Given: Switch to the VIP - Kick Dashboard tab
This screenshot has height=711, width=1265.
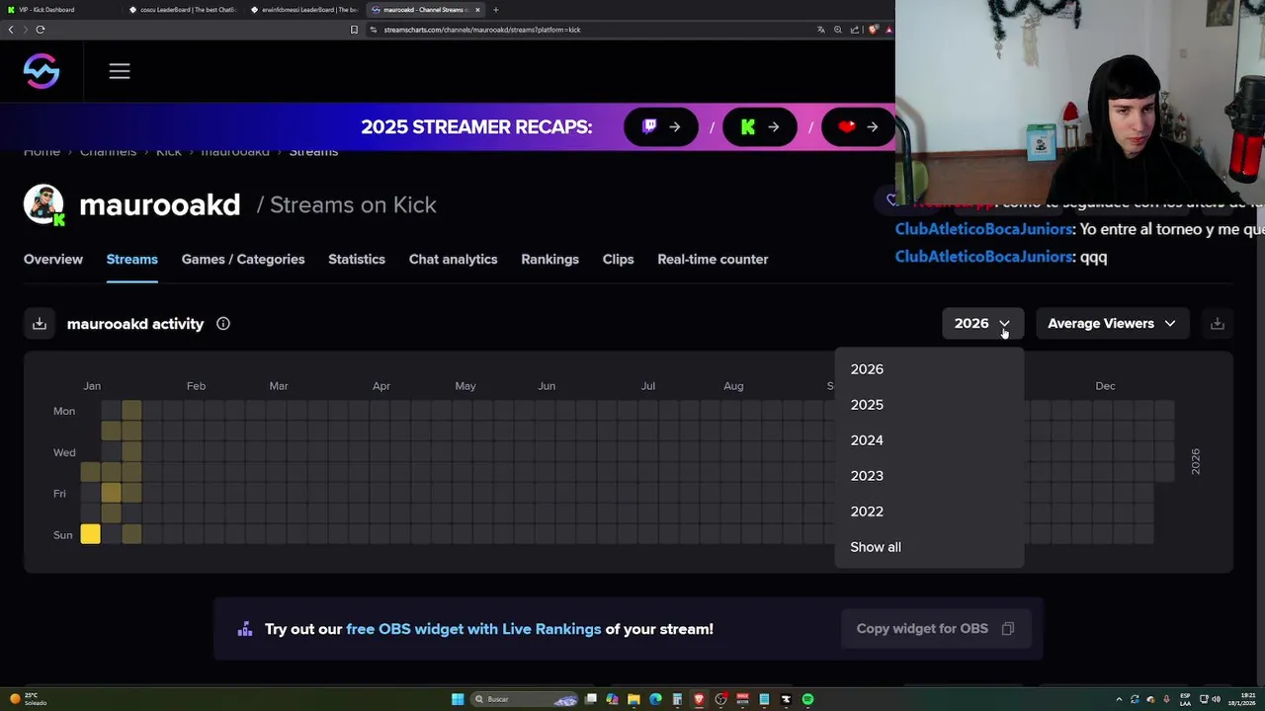Looking at the screenshot, I should tap(59, 10).
